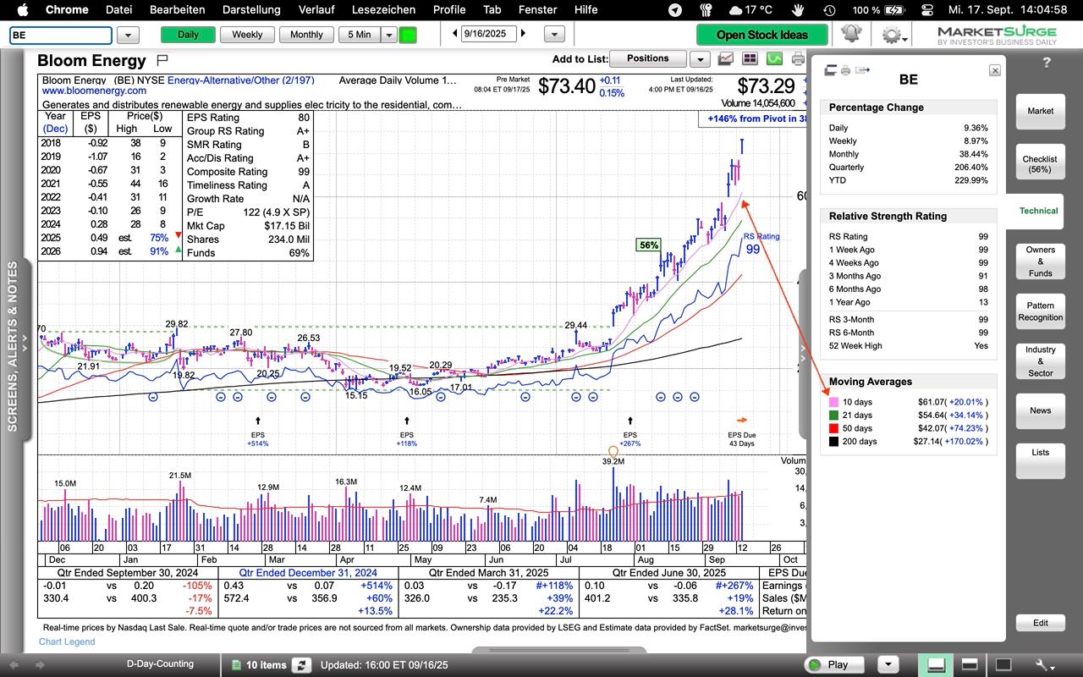Expand the Add to List dropdown arrow
The width and height of the screenshot is (1083, 677).
(699, 59)
